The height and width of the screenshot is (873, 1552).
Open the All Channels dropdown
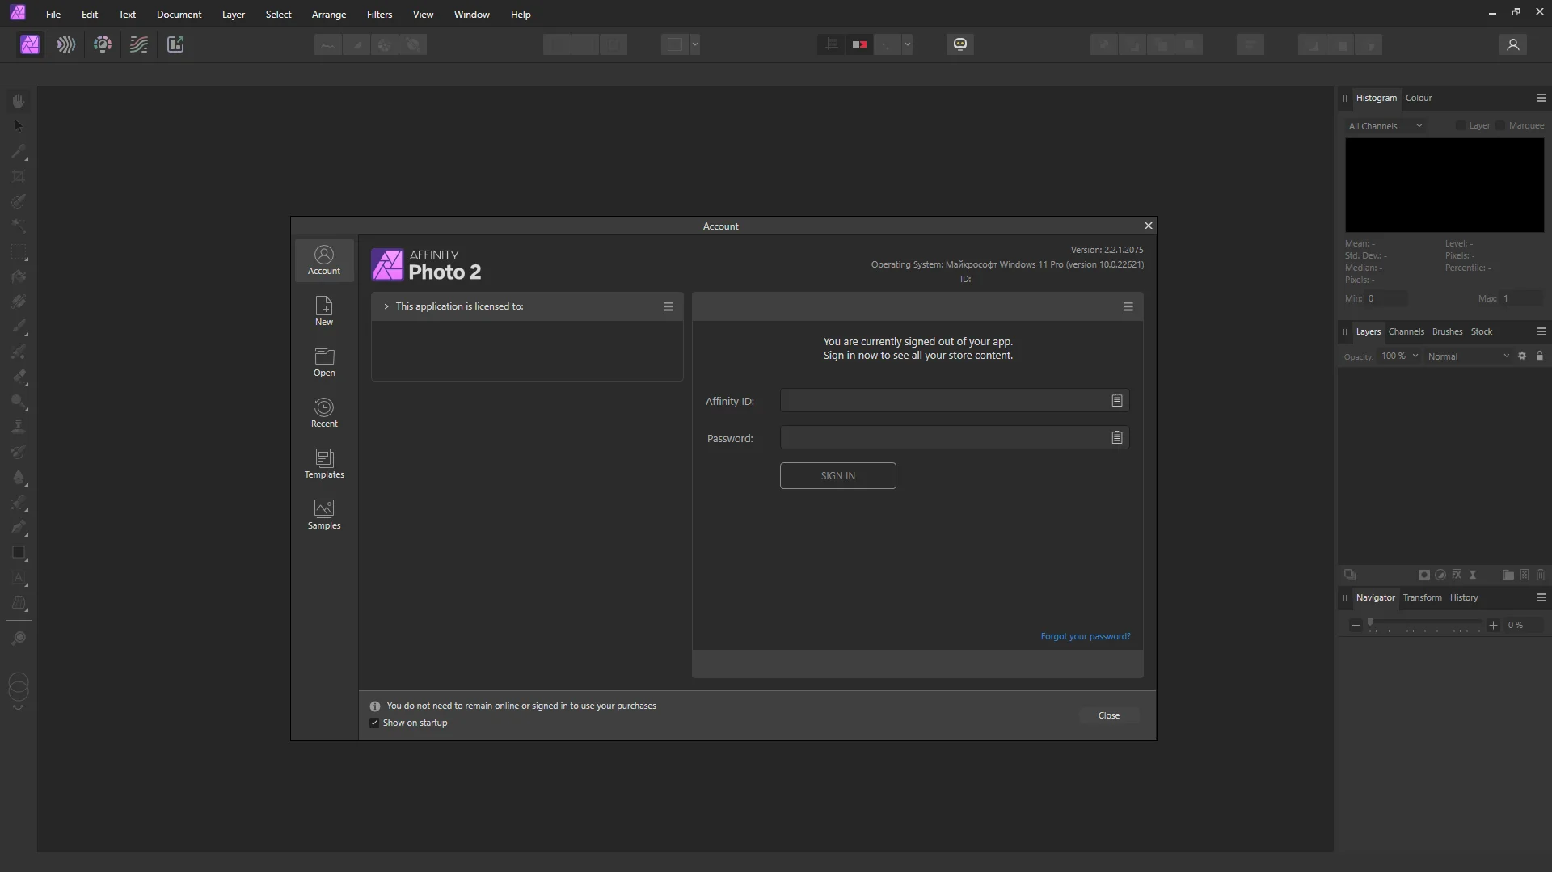1385,126
